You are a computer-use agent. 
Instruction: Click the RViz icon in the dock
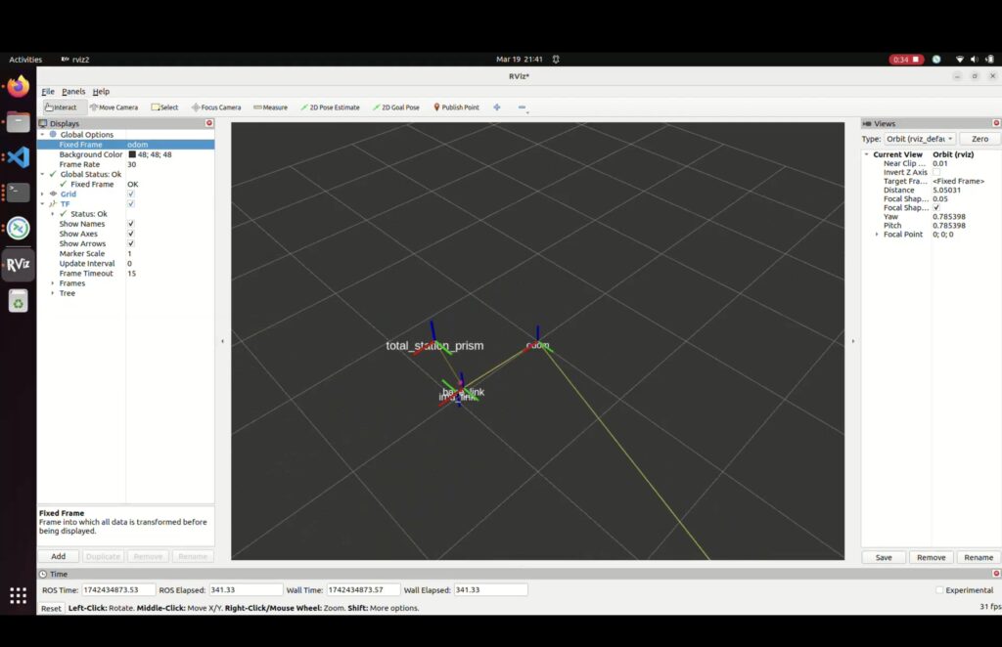18,264
